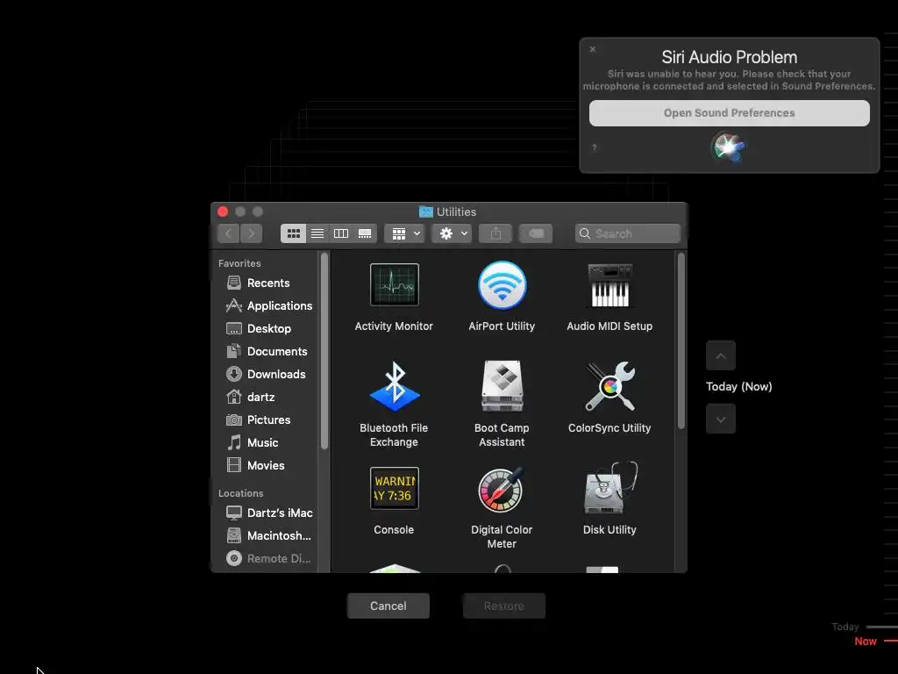Go to previous Time Machine snapshot
This screenshot has height=674, width=898.
721,356
